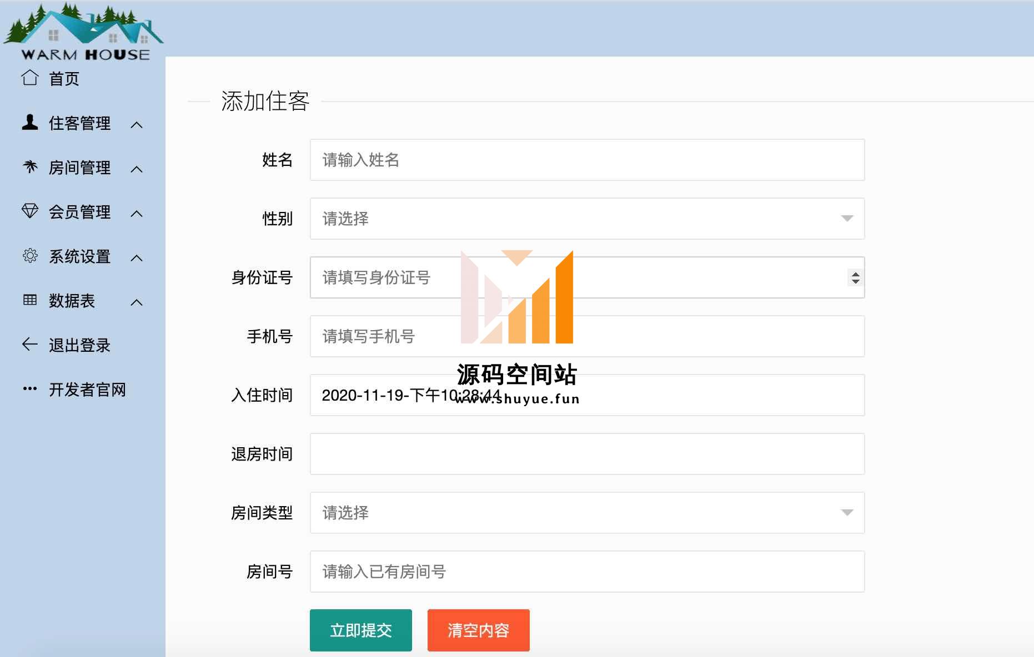Click the ellipsis icon for 开发者官网
Screen dimensions: 1034x657
[x=30, y=388]
